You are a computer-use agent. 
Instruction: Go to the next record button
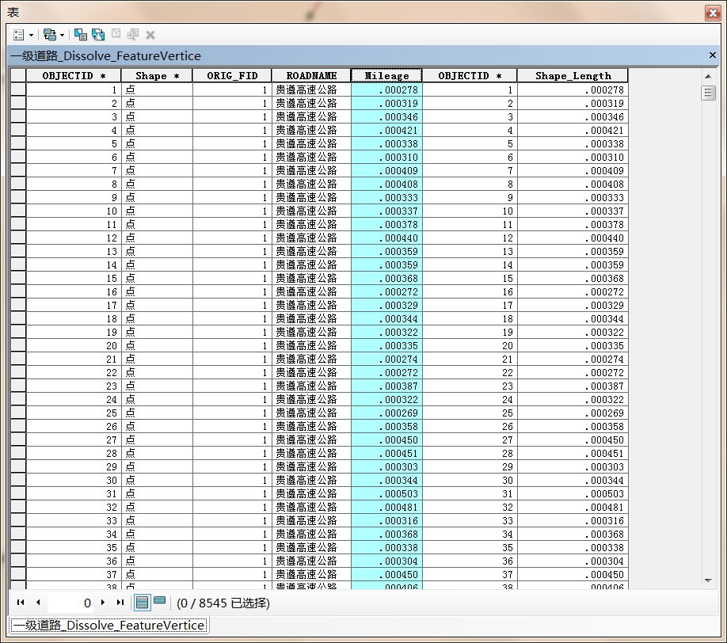tap(103, 602)
